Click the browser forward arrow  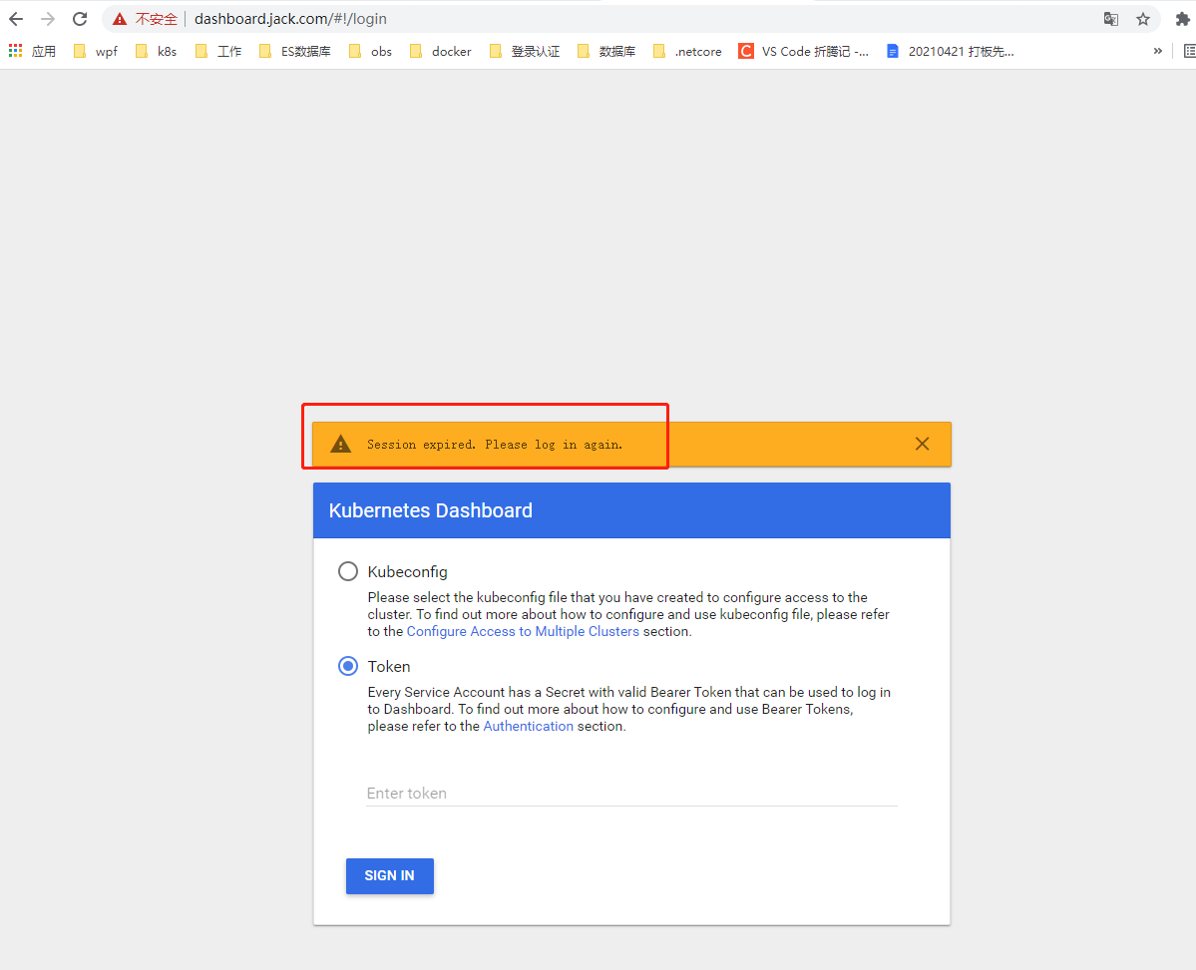pos(48,19)
